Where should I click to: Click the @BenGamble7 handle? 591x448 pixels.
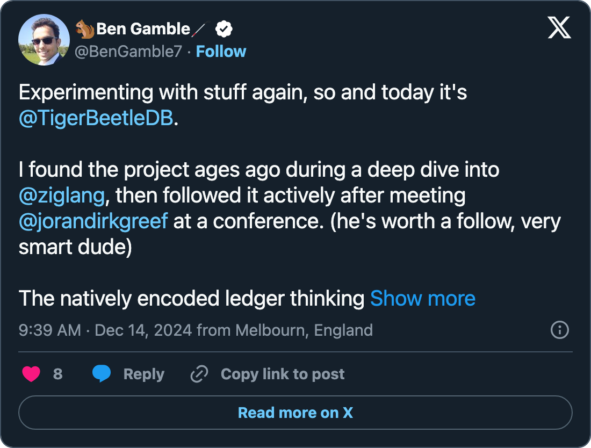[x=128, y=52]
